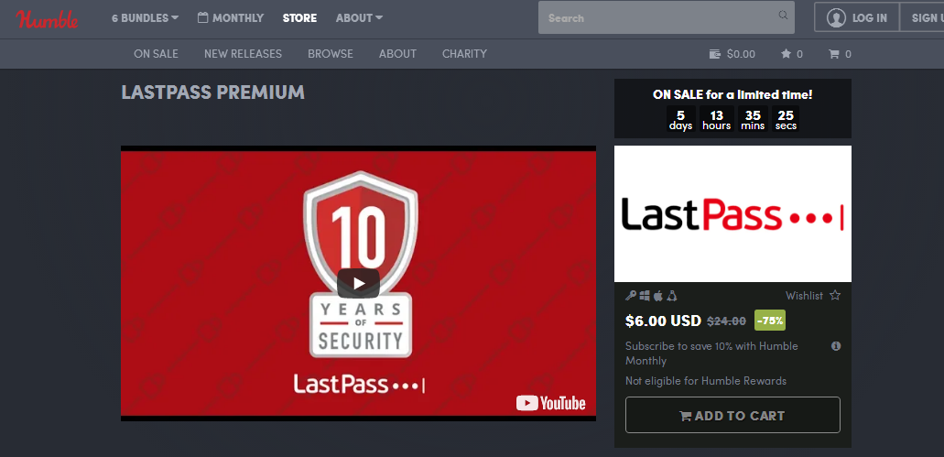Click the Apple platform icon
Screen dimensions: 944x457
(x=658, y=296)
